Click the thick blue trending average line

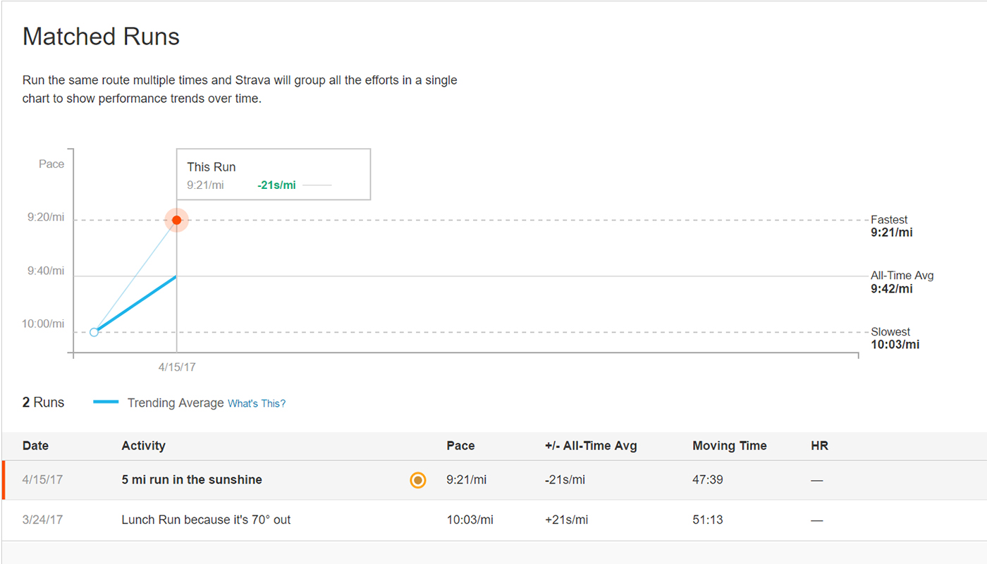135,304
